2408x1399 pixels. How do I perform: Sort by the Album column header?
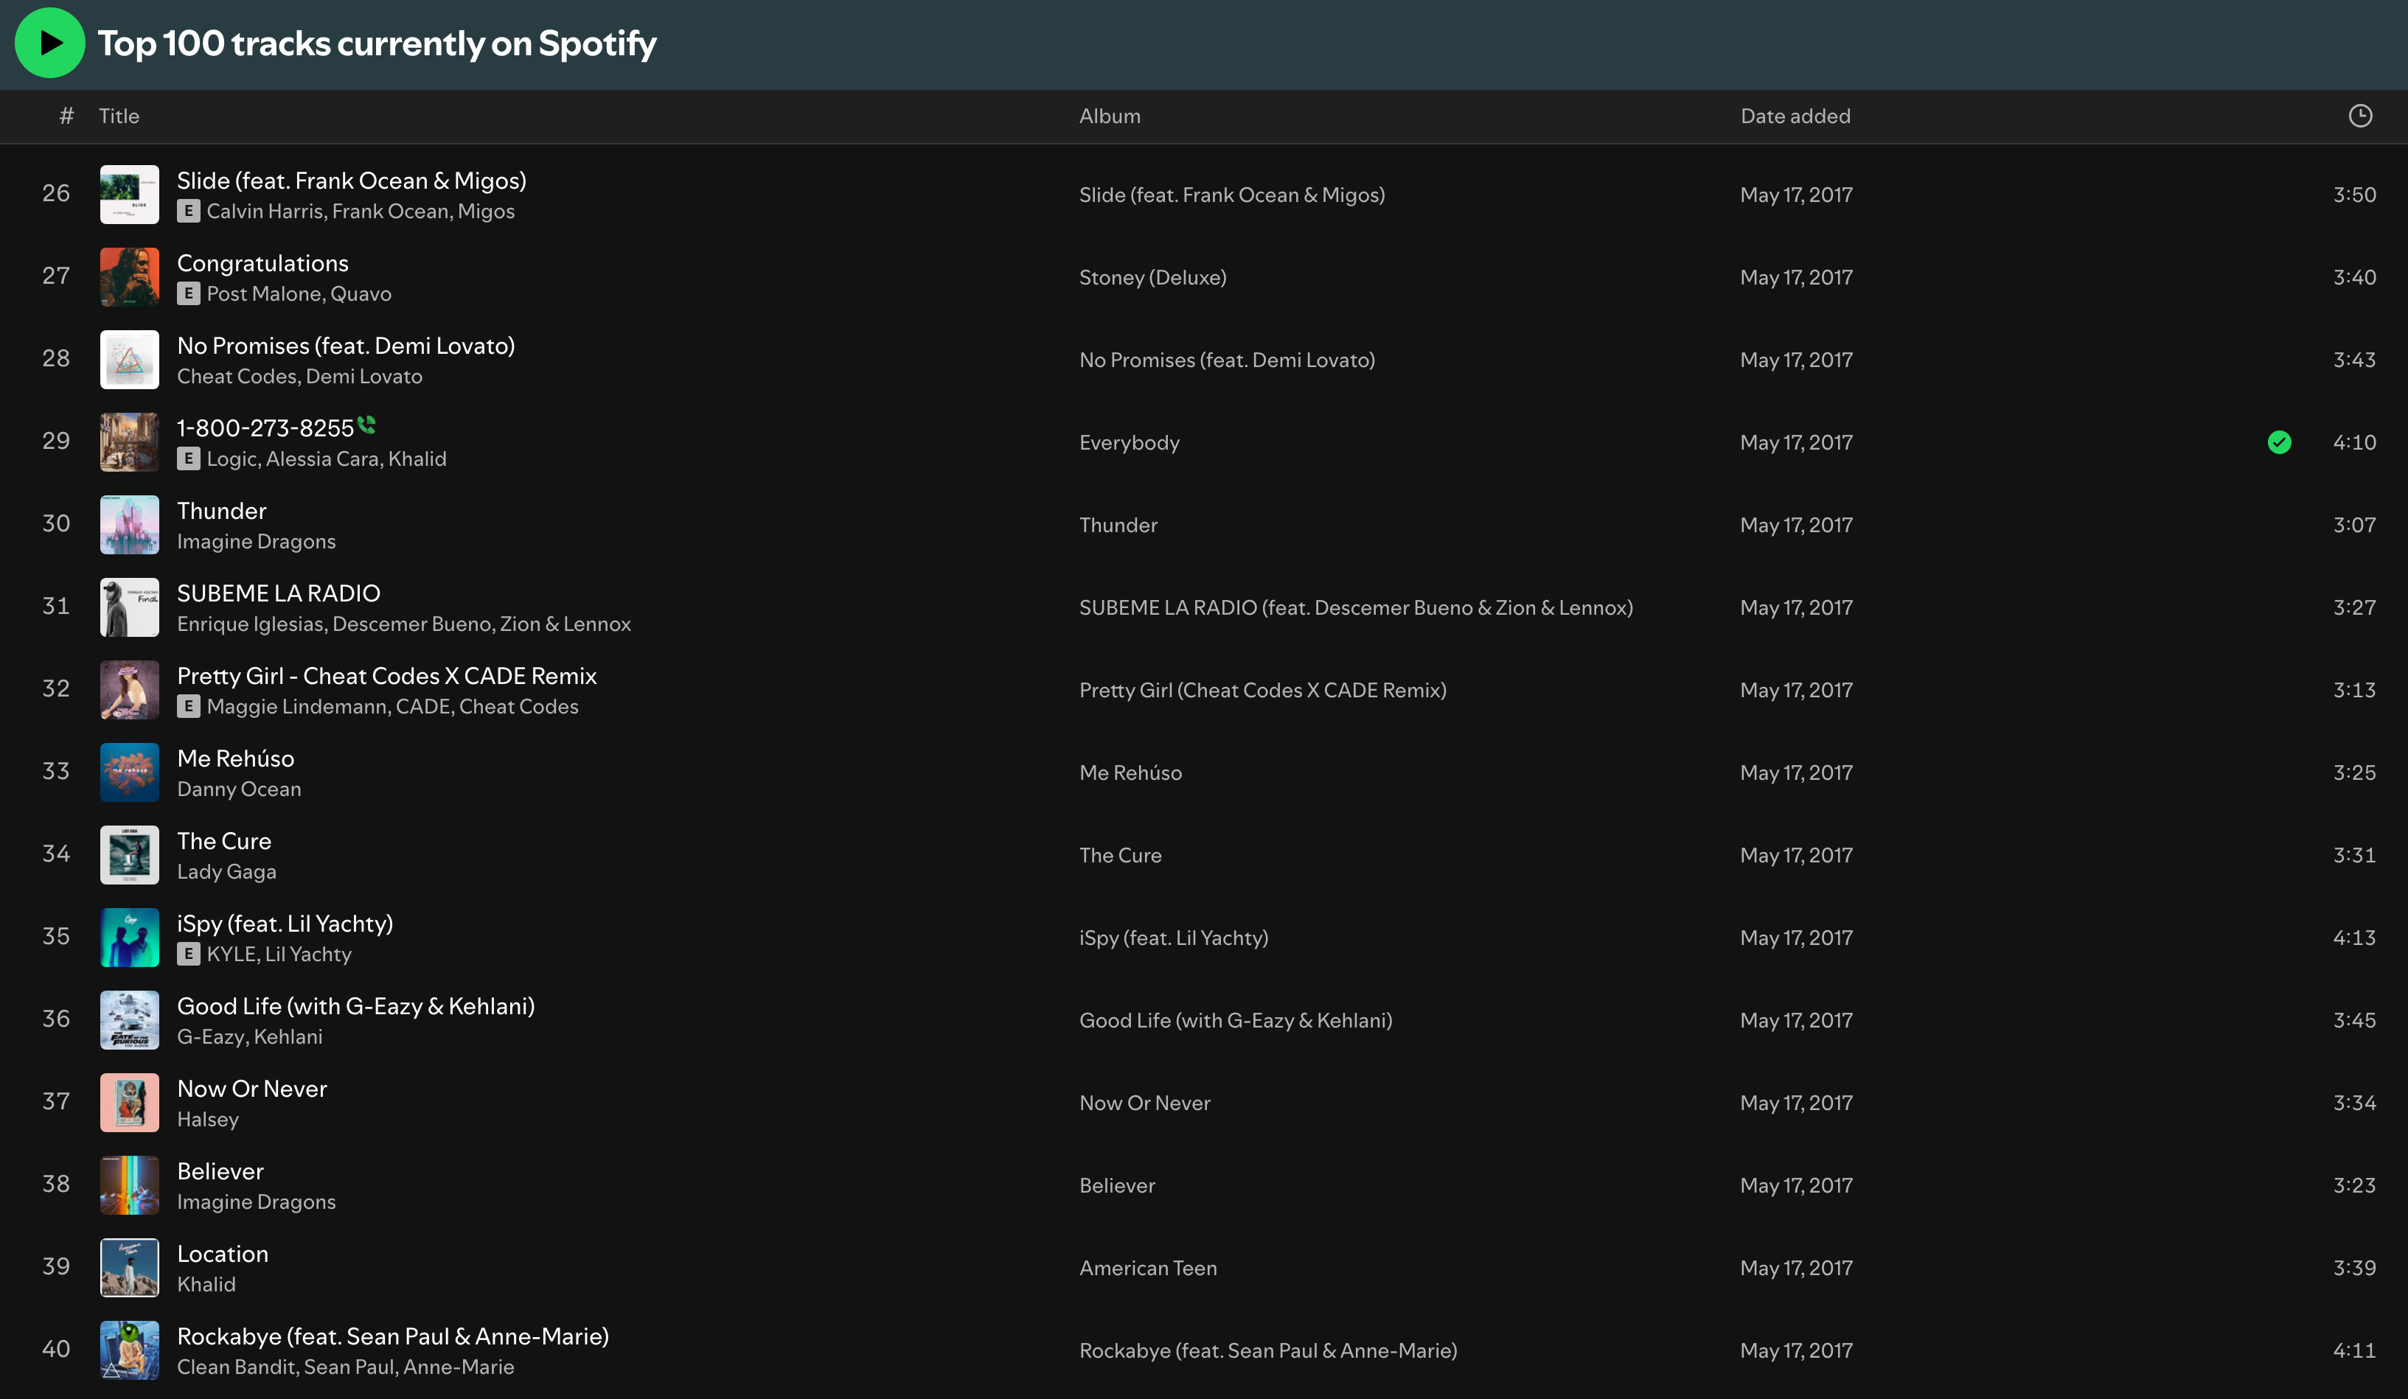[x=1110, y=116]
